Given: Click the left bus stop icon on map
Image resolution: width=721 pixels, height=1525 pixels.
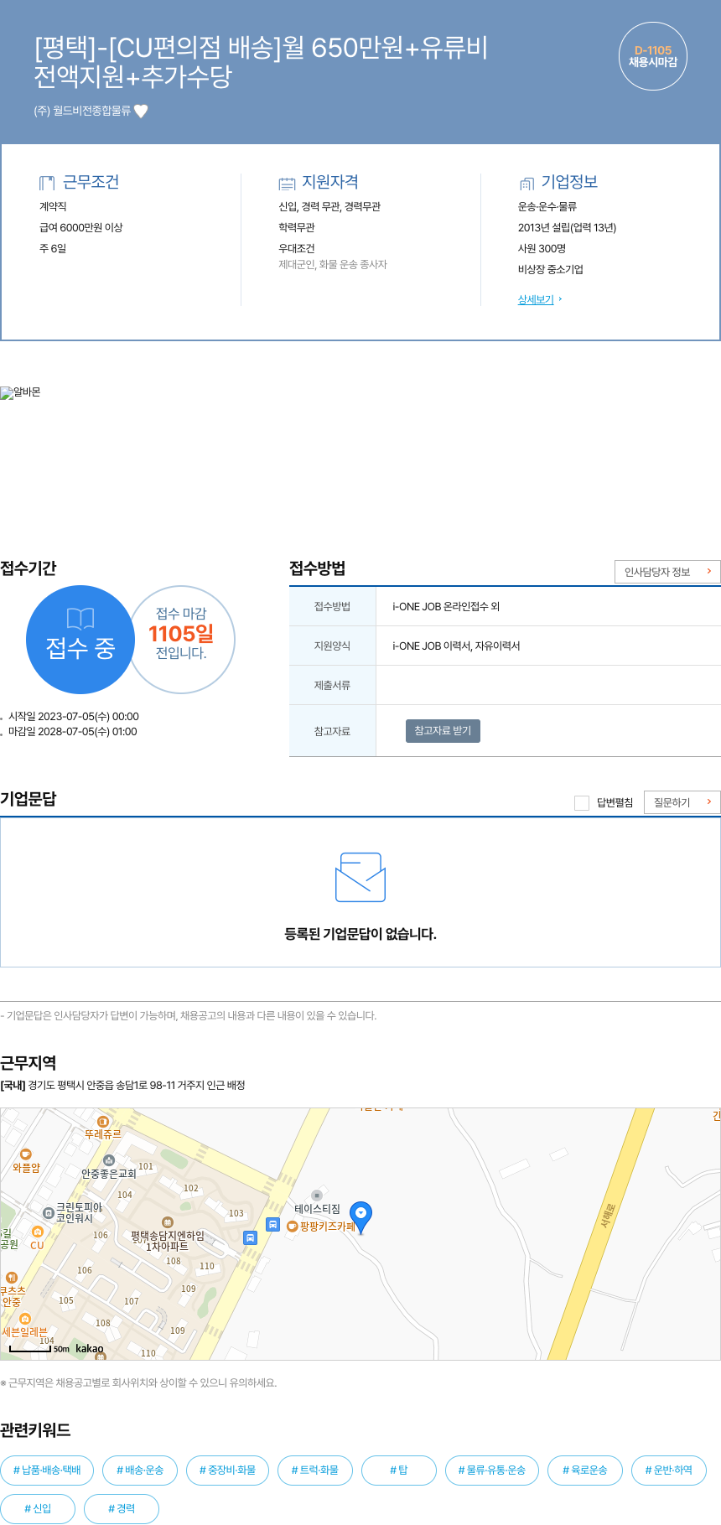Looking at the screenshot, I should [250, 1237].
